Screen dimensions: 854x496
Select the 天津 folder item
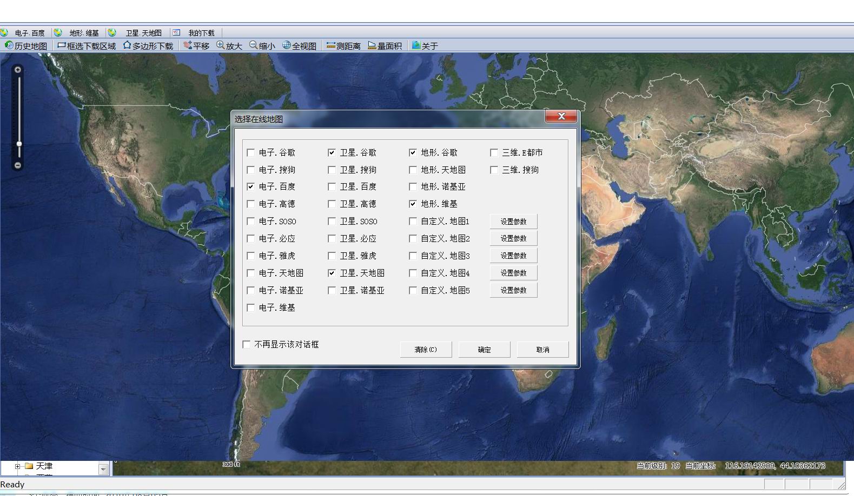click(x=38, y=466)
